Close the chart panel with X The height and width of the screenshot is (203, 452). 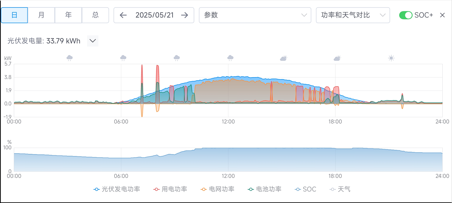[442, 15]
